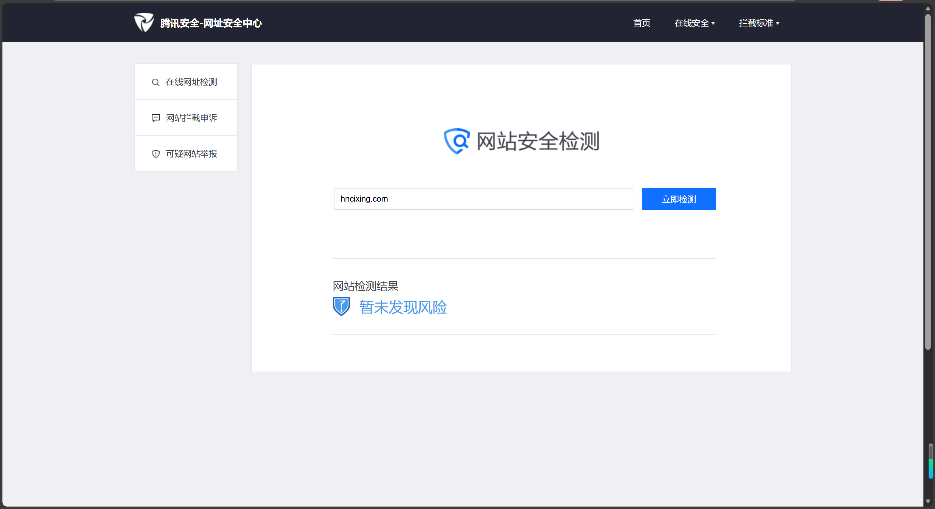Viewport: 935px width, 509px height.
Task: Click the blue shield search logo
Action: point(456,141)
